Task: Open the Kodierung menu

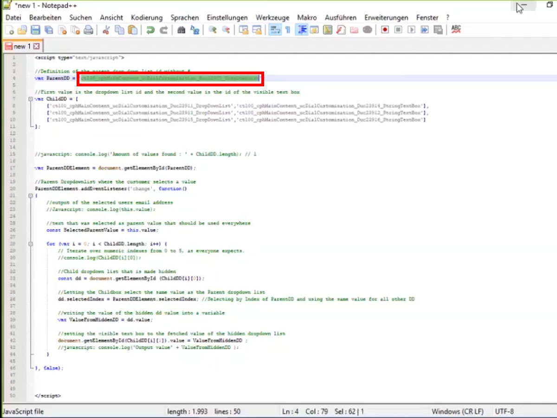Action: (147, 18)
